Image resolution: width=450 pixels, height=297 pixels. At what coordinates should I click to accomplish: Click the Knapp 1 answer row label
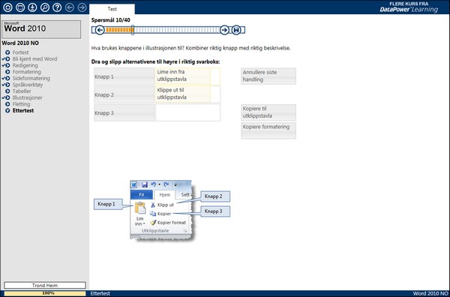pyautogui.click(x=124, y=76)
